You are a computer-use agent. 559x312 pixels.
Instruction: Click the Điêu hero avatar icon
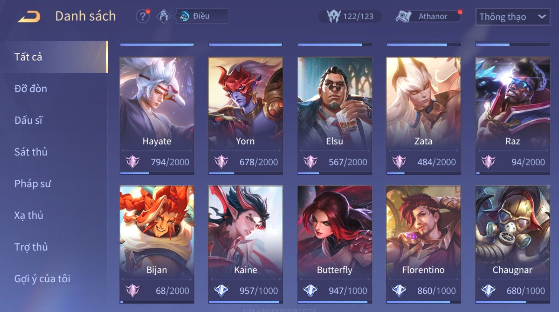click(x=184, y=16)
